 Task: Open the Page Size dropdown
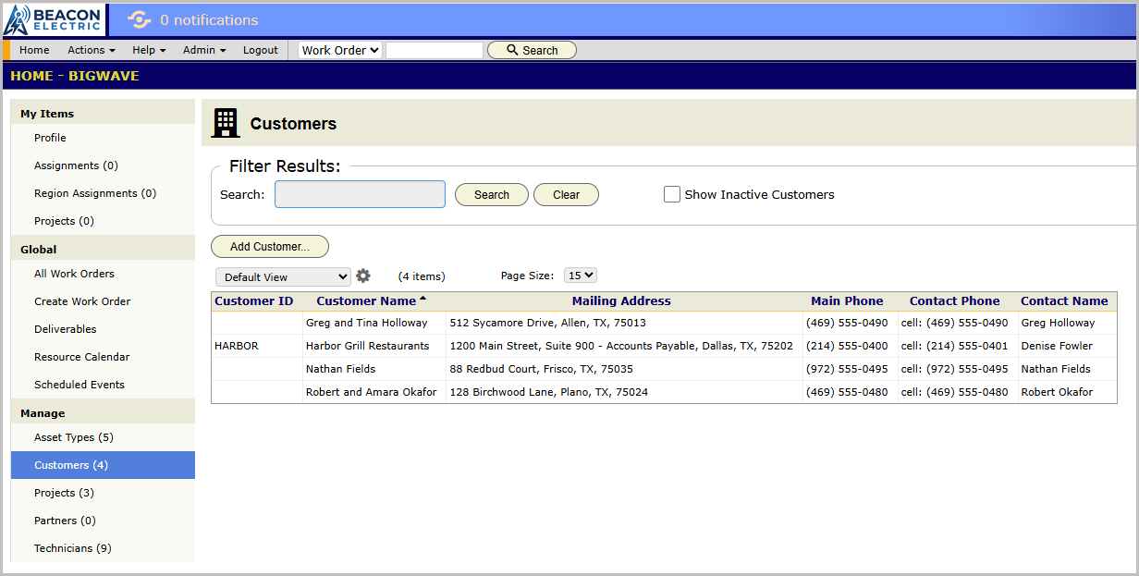(x=581, y=275)
